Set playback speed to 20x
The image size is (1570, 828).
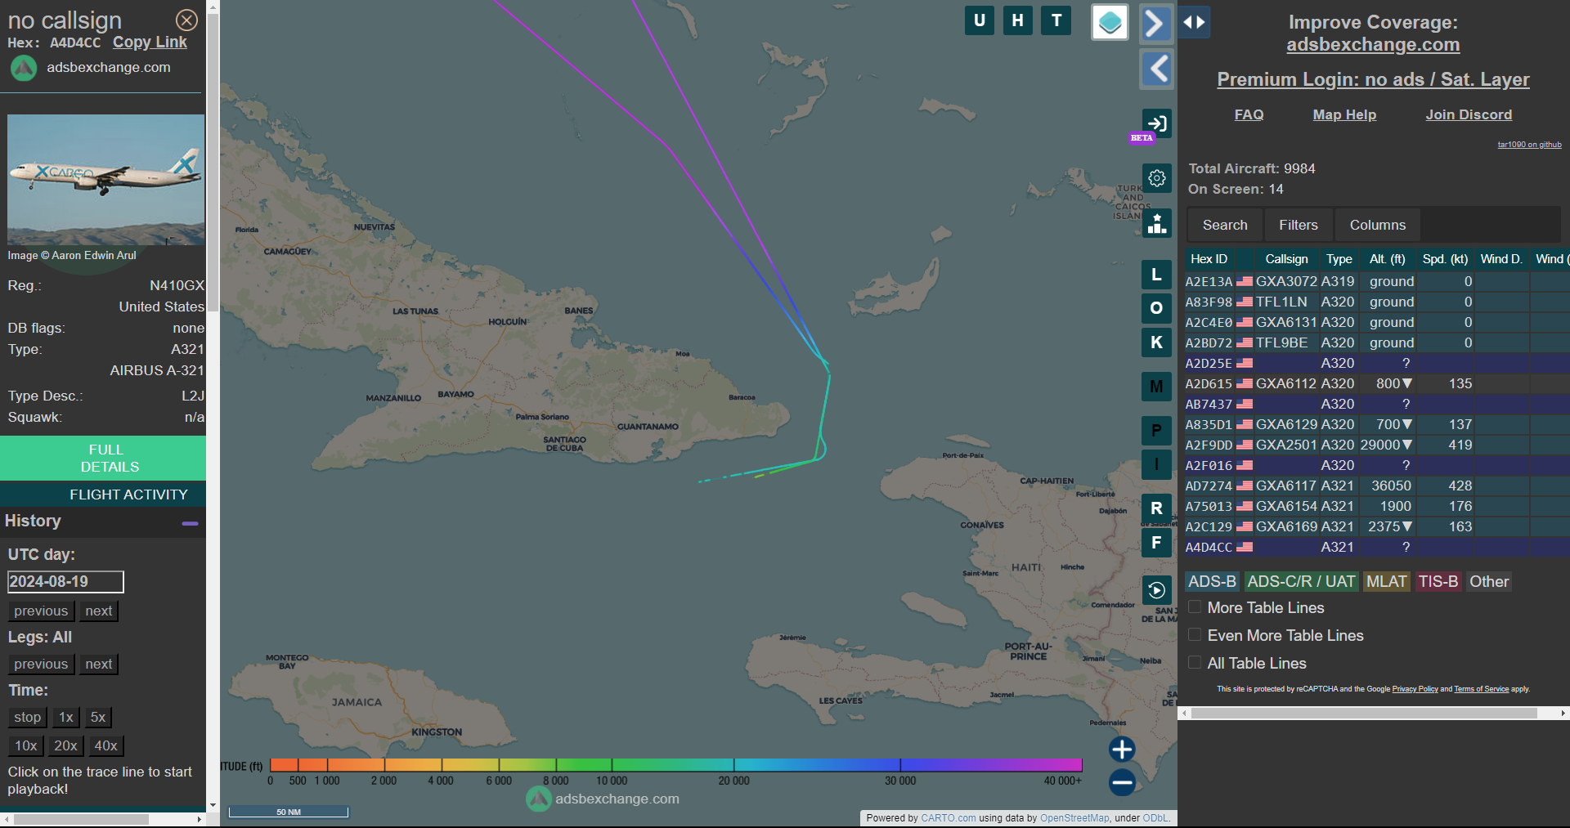tap(65, 745)
